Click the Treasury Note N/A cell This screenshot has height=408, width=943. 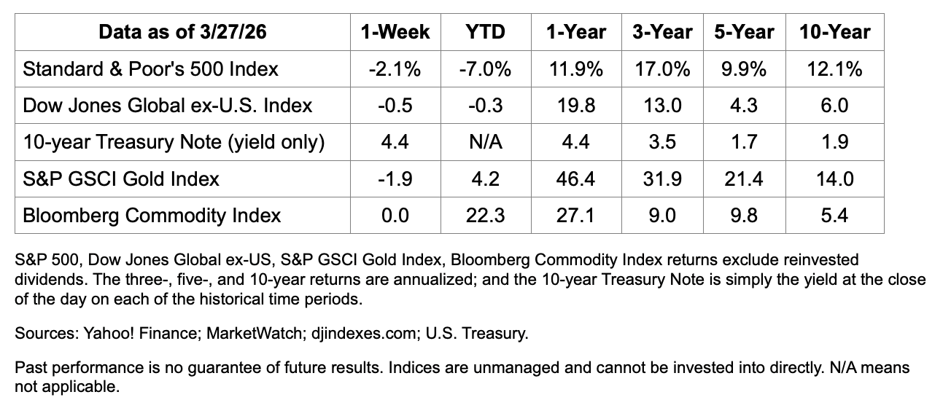point(485,142)
